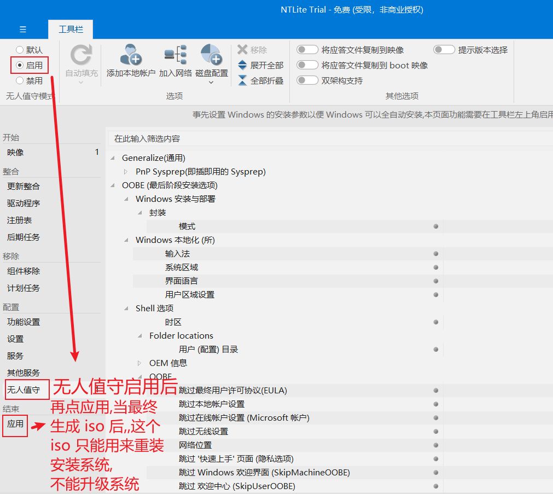Toggle 提示版本选择 switch
The height and width of the screenshot is (494, 553).
click(444, 50)
